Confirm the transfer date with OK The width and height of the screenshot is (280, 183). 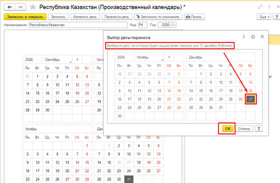coord(228,128)
